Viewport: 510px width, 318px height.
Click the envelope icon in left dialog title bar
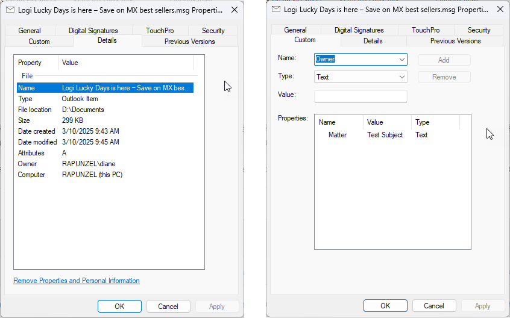10,10
